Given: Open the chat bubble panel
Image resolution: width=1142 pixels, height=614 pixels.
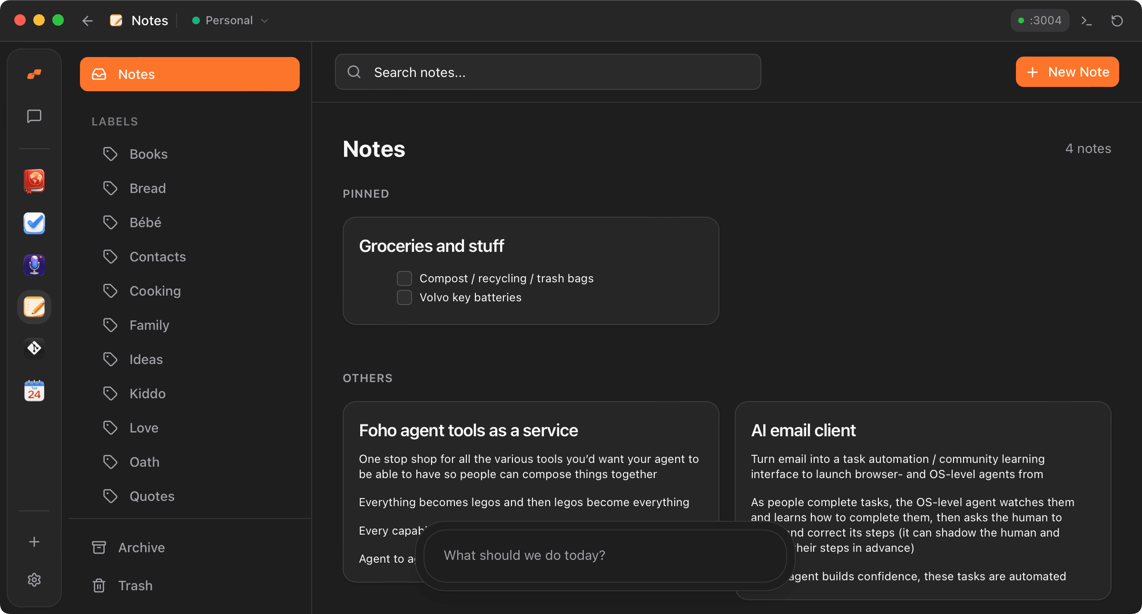Looking at the screenshot, I should (34, 116).
